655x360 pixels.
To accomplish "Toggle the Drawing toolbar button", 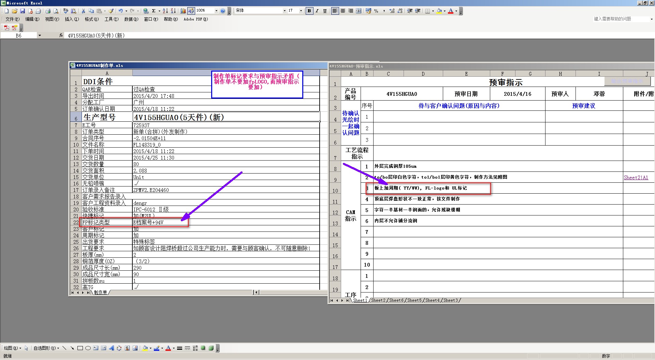I will coord(191,11).
